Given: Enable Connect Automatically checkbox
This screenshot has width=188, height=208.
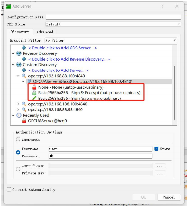Looking at the screenshot, I should [x=9, y=189].
